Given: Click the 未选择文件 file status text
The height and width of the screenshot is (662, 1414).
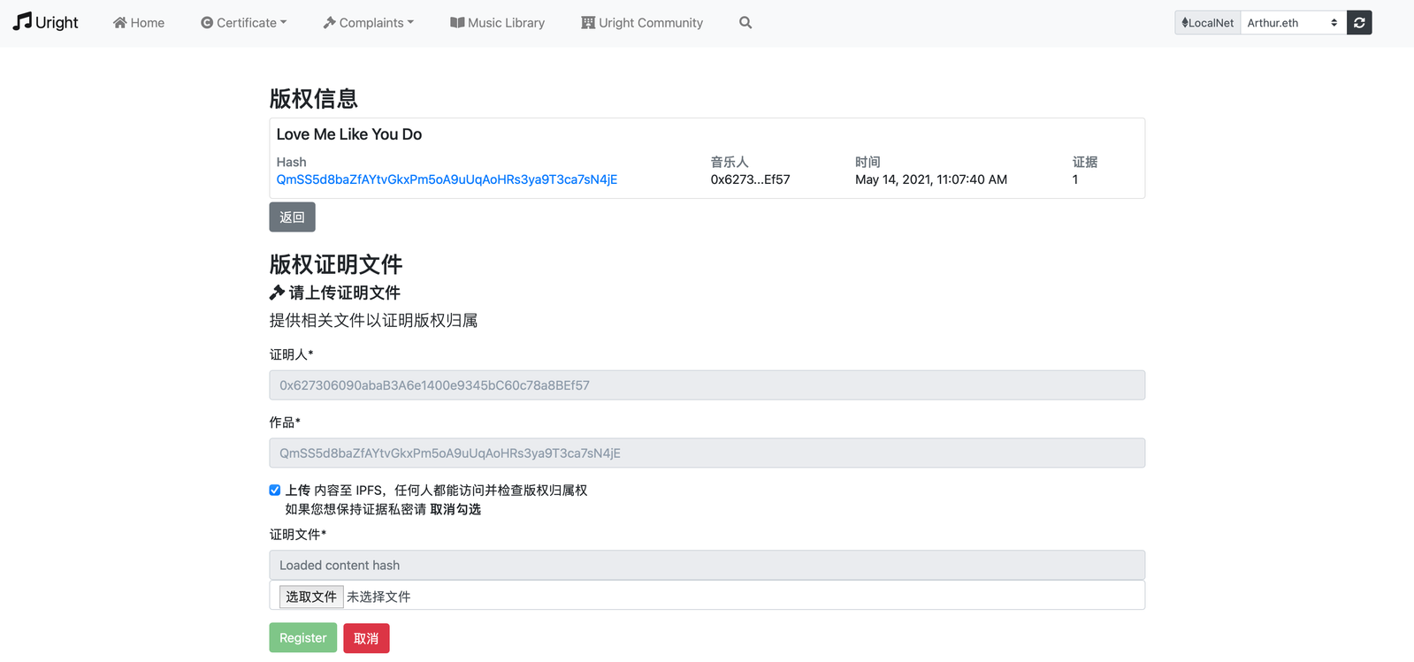Looking at the screenshot, I should click(378, 597).
